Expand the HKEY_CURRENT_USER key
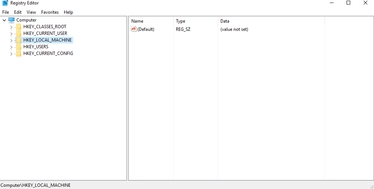 (11, 34)
